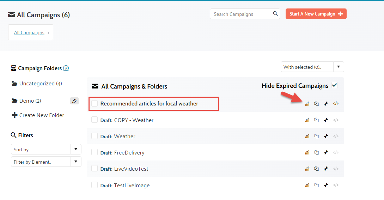Check the COPY - Weather draft checkbox

(95, 120)
